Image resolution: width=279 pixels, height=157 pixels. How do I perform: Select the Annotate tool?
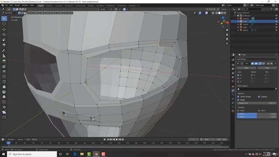click(x=4, y=51)
